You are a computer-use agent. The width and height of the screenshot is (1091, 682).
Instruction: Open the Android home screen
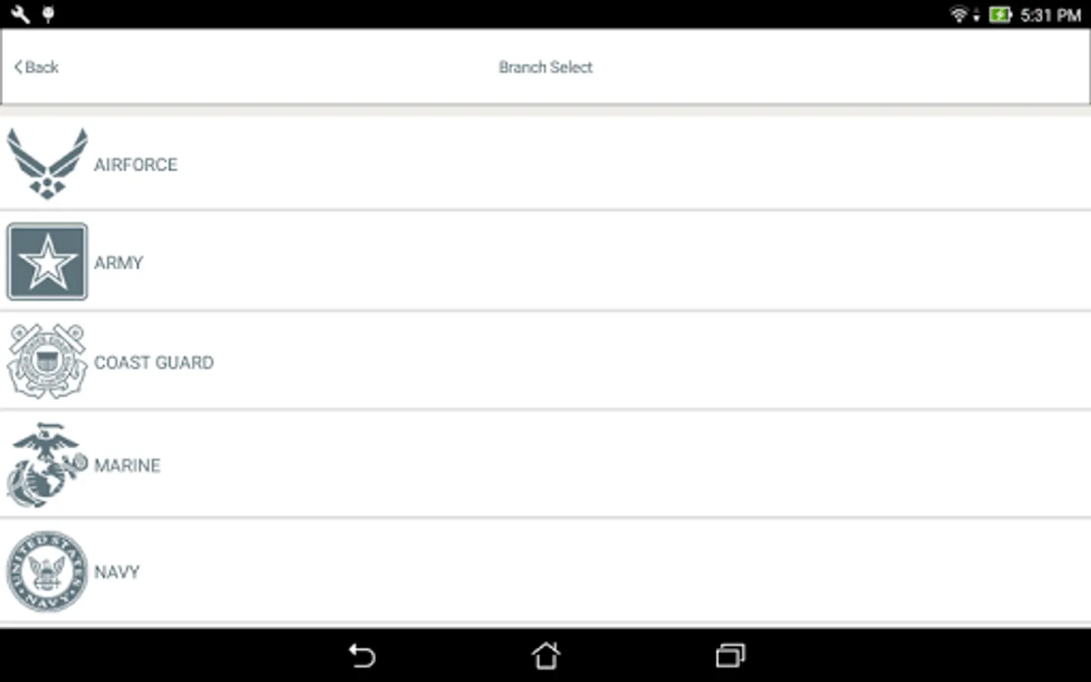coord(545,655)
